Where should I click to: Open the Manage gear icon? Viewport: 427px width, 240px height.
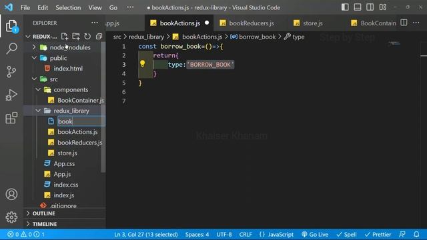(x=11, y=217)
